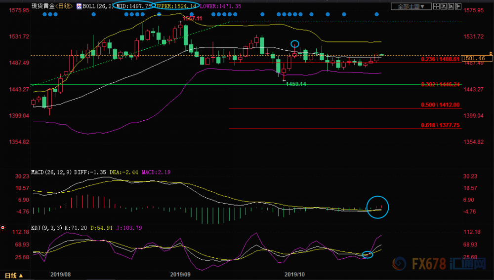Select the KDJ(9,3,3) indicator label
Image resolution: width=494 pixels, height=280 pixels.
click(x=46, y=228)
